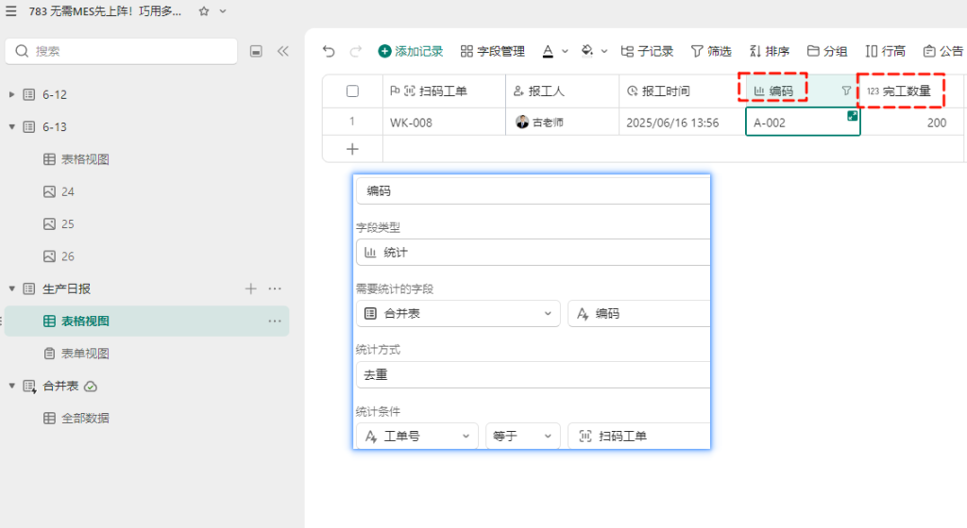Screen dimensions: 967x528
Task: Select the 2025/06/16 13:56 cell
Action: (682, 123)
